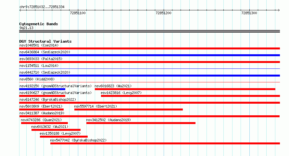Click the nsv6013632 (Wu2021) label
The width and height of the screenshot is (289, 156).
point(50,127)
